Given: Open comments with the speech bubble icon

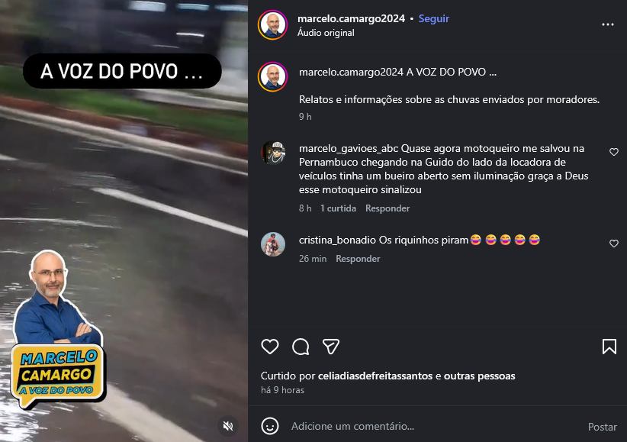Looking at the screenshot, I should (301, 347).
